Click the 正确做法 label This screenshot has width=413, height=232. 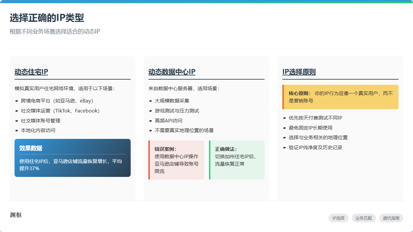point(226,149)
